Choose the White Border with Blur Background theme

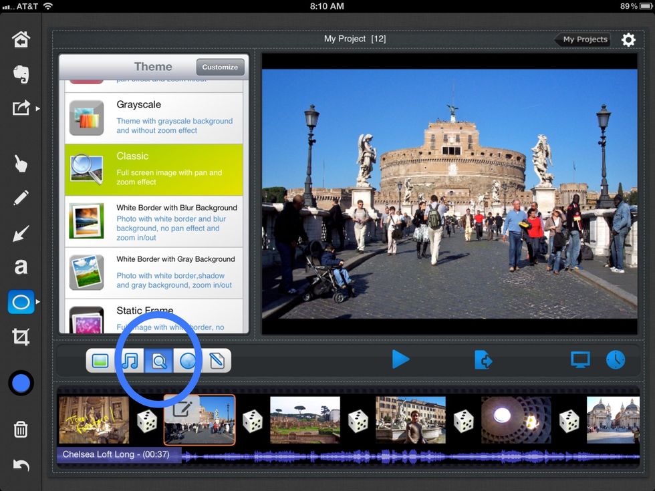click(154, 222)
